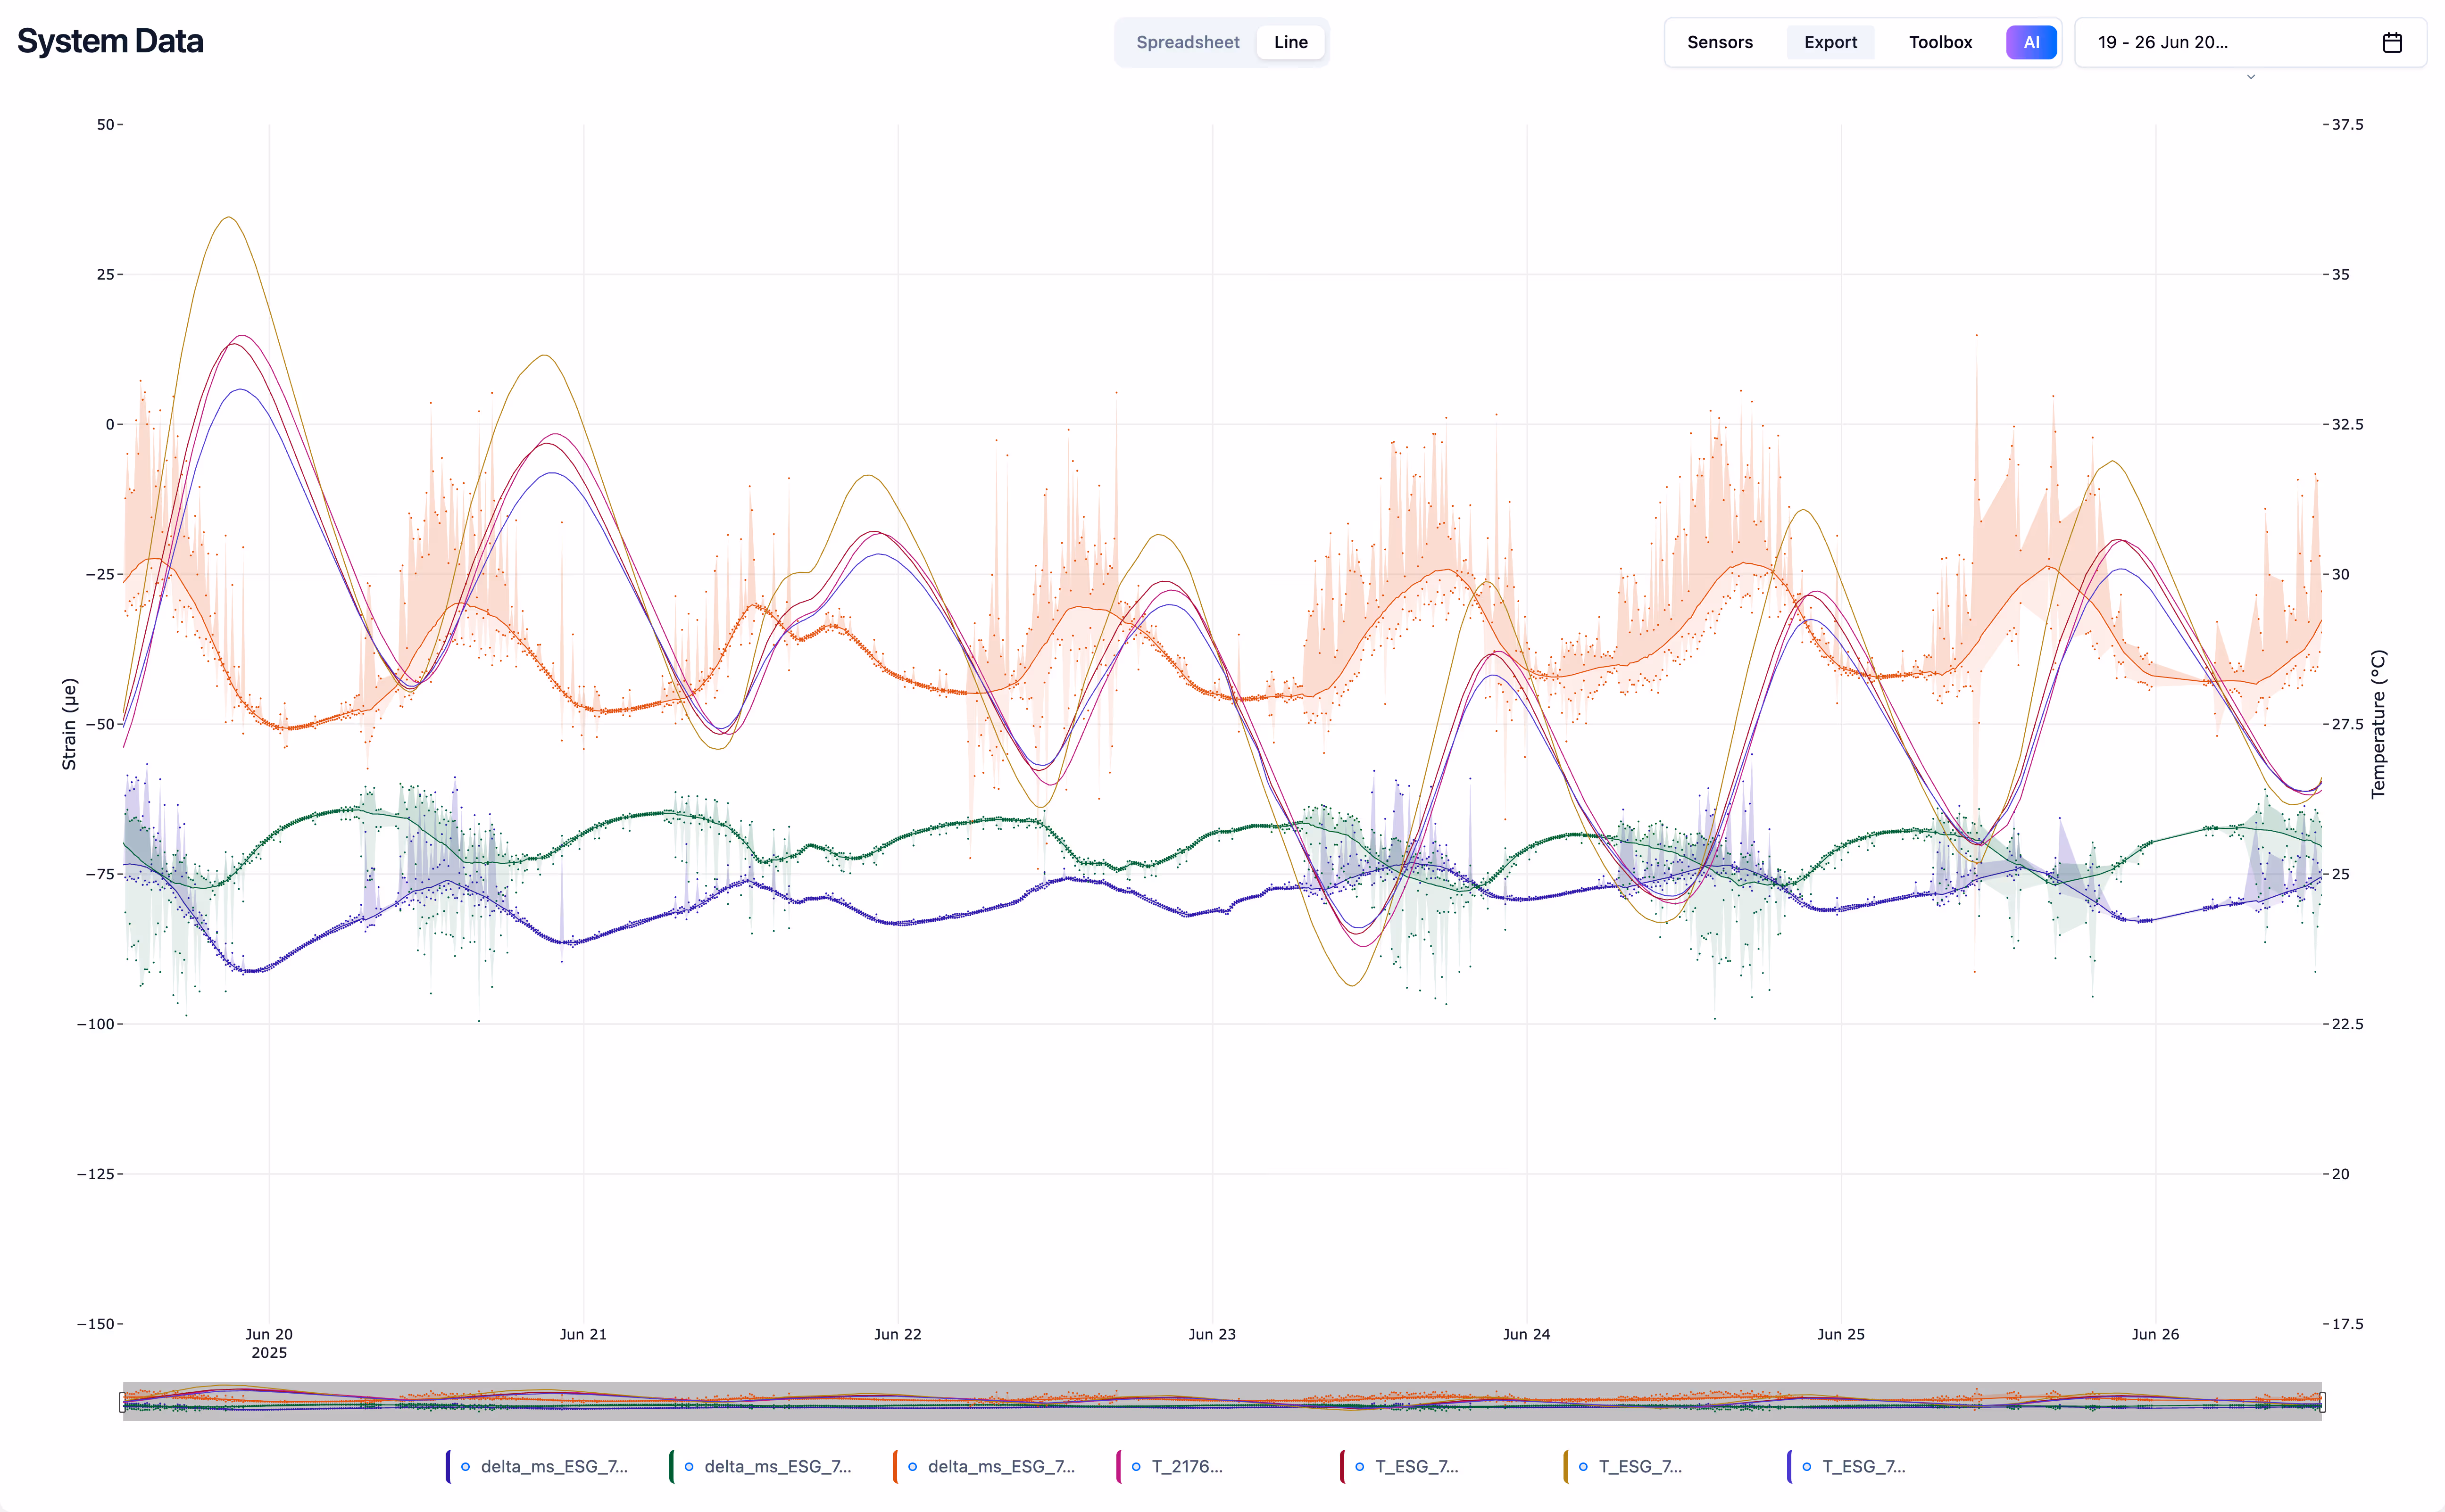Toggle the orange delta_ms_ESG series label
2445x1512 pixels.
(1000, 1467)
